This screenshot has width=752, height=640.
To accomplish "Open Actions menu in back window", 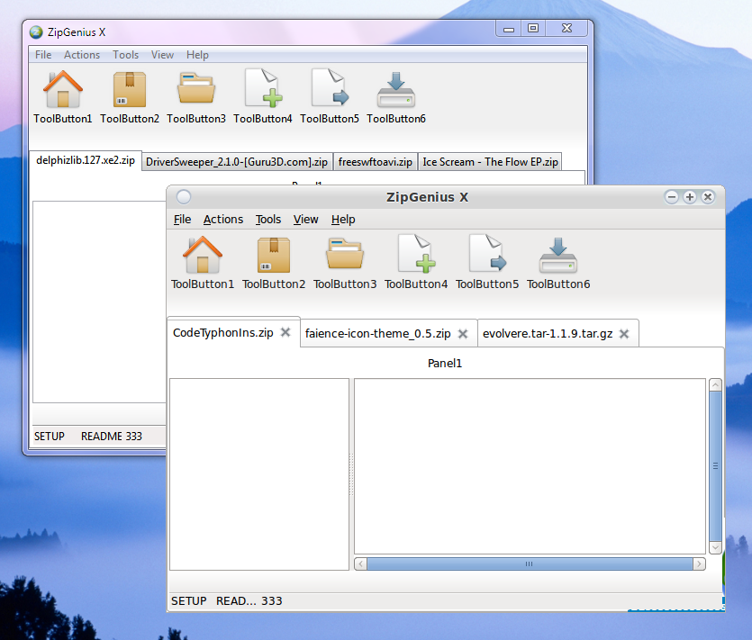I will (82, 55).
